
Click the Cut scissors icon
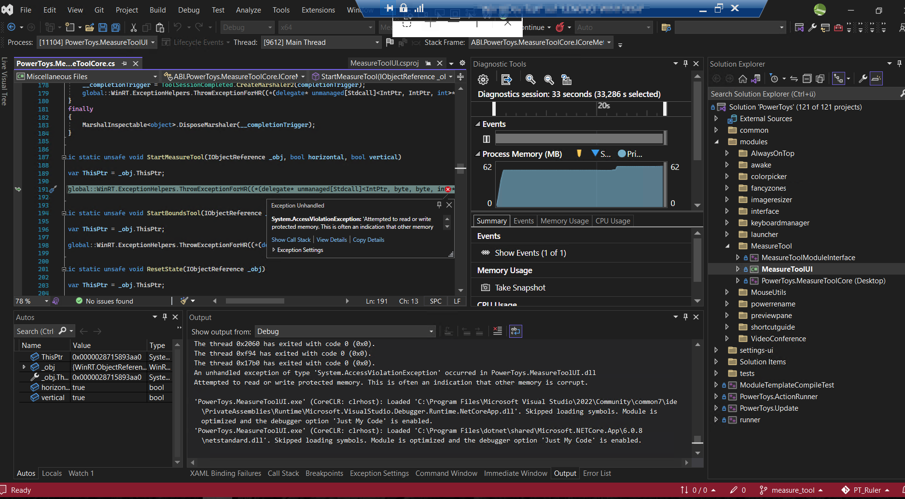point(134,28)
